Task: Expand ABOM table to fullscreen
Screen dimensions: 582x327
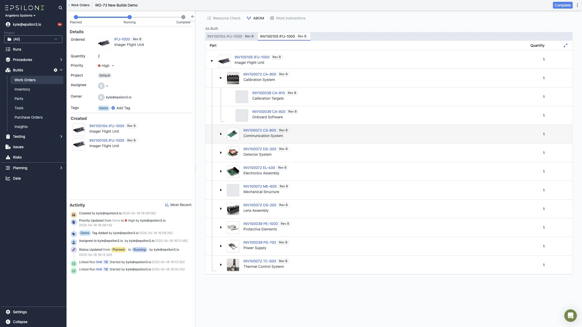Action: (565, 45)
